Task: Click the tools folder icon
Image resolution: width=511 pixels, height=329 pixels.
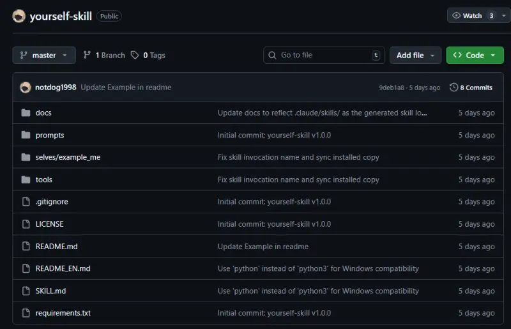Action: [x=26, y=180]
